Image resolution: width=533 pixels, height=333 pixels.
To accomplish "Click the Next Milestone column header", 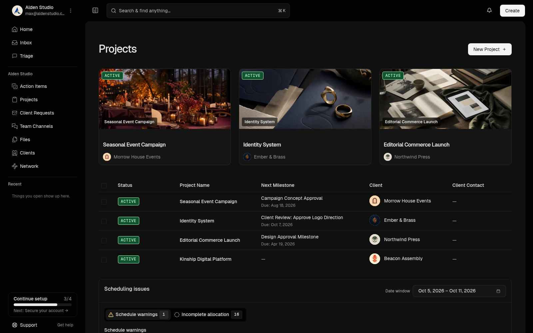I will 278,185.
